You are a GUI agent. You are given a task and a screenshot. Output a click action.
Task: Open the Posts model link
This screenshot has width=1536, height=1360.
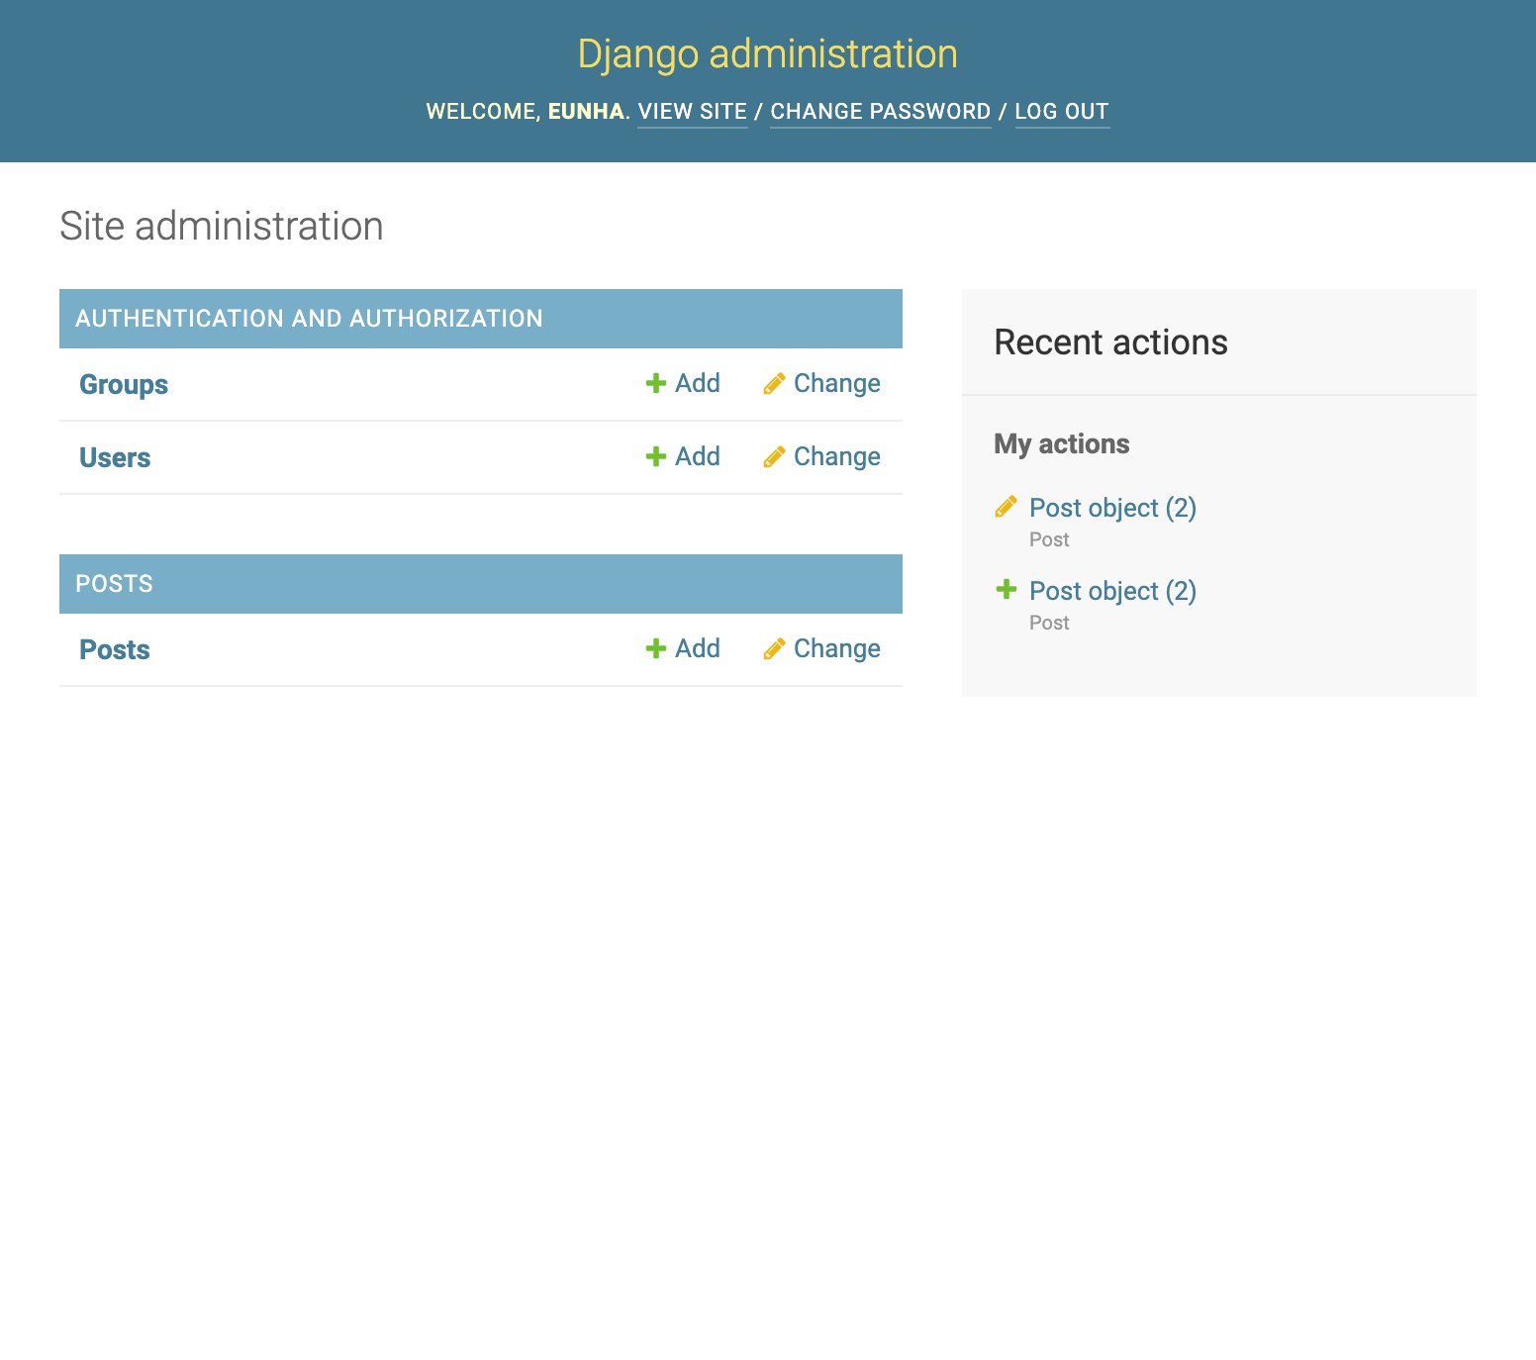point(115,649)
